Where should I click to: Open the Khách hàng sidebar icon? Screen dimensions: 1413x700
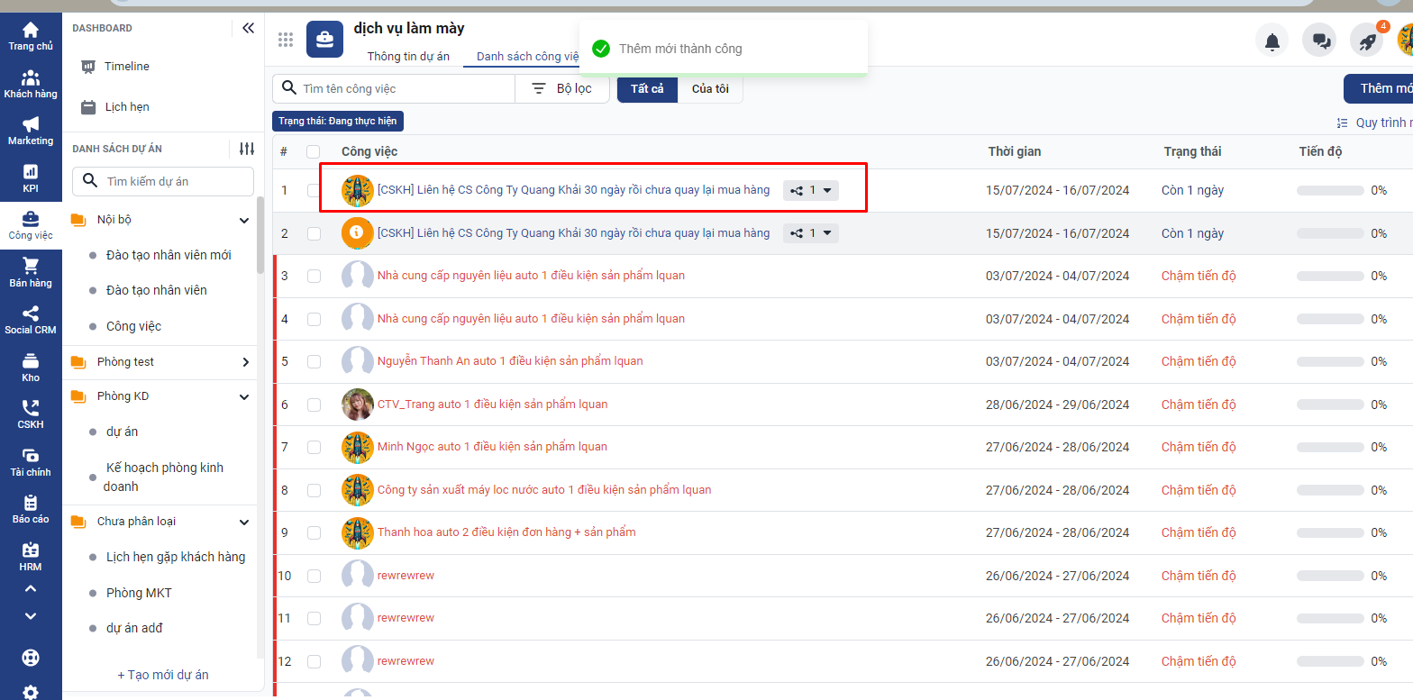(31, 84)
